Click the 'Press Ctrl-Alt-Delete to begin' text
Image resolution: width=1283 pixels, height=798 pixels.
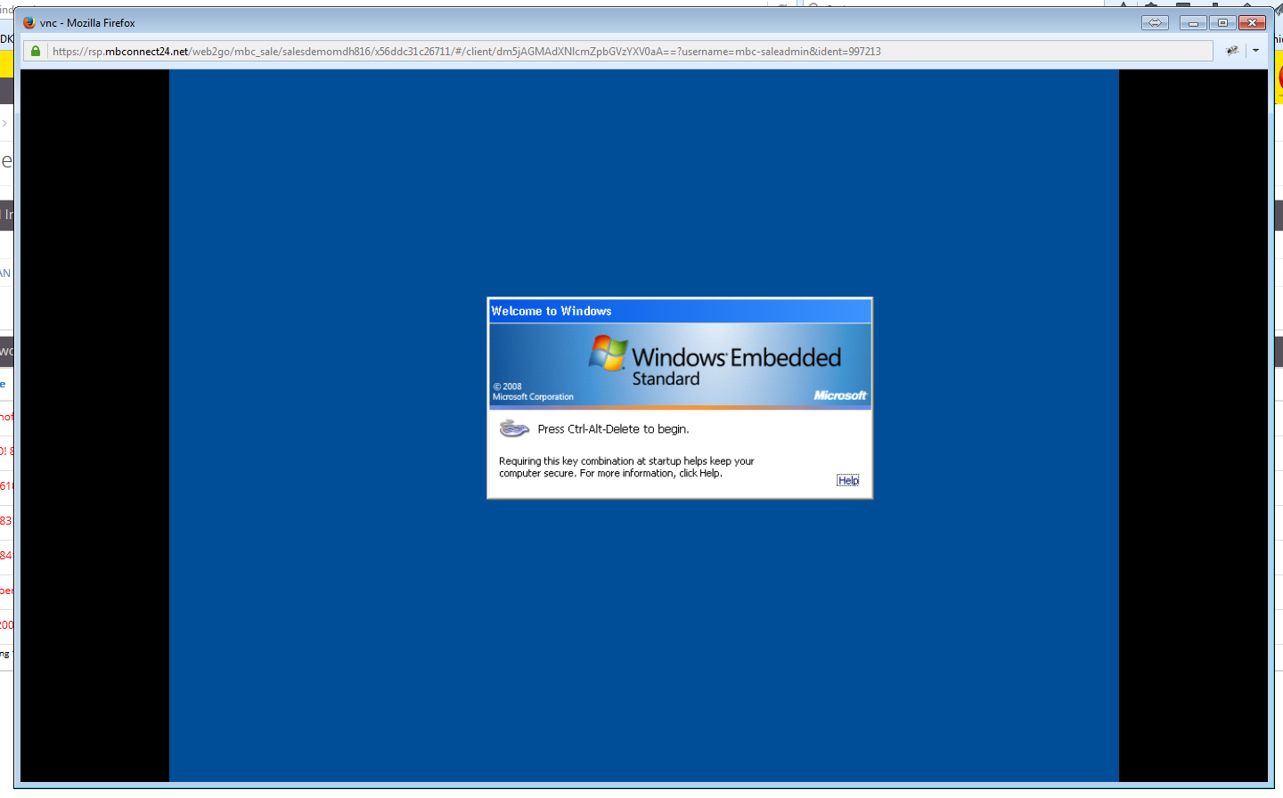(x=613, y=429)
